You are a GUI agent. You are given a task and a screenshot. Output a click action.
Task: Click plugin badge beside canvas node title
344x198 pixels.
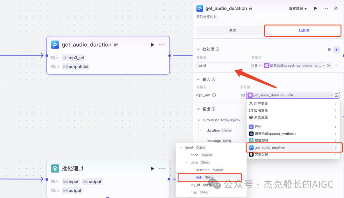[x=116, y=45]
